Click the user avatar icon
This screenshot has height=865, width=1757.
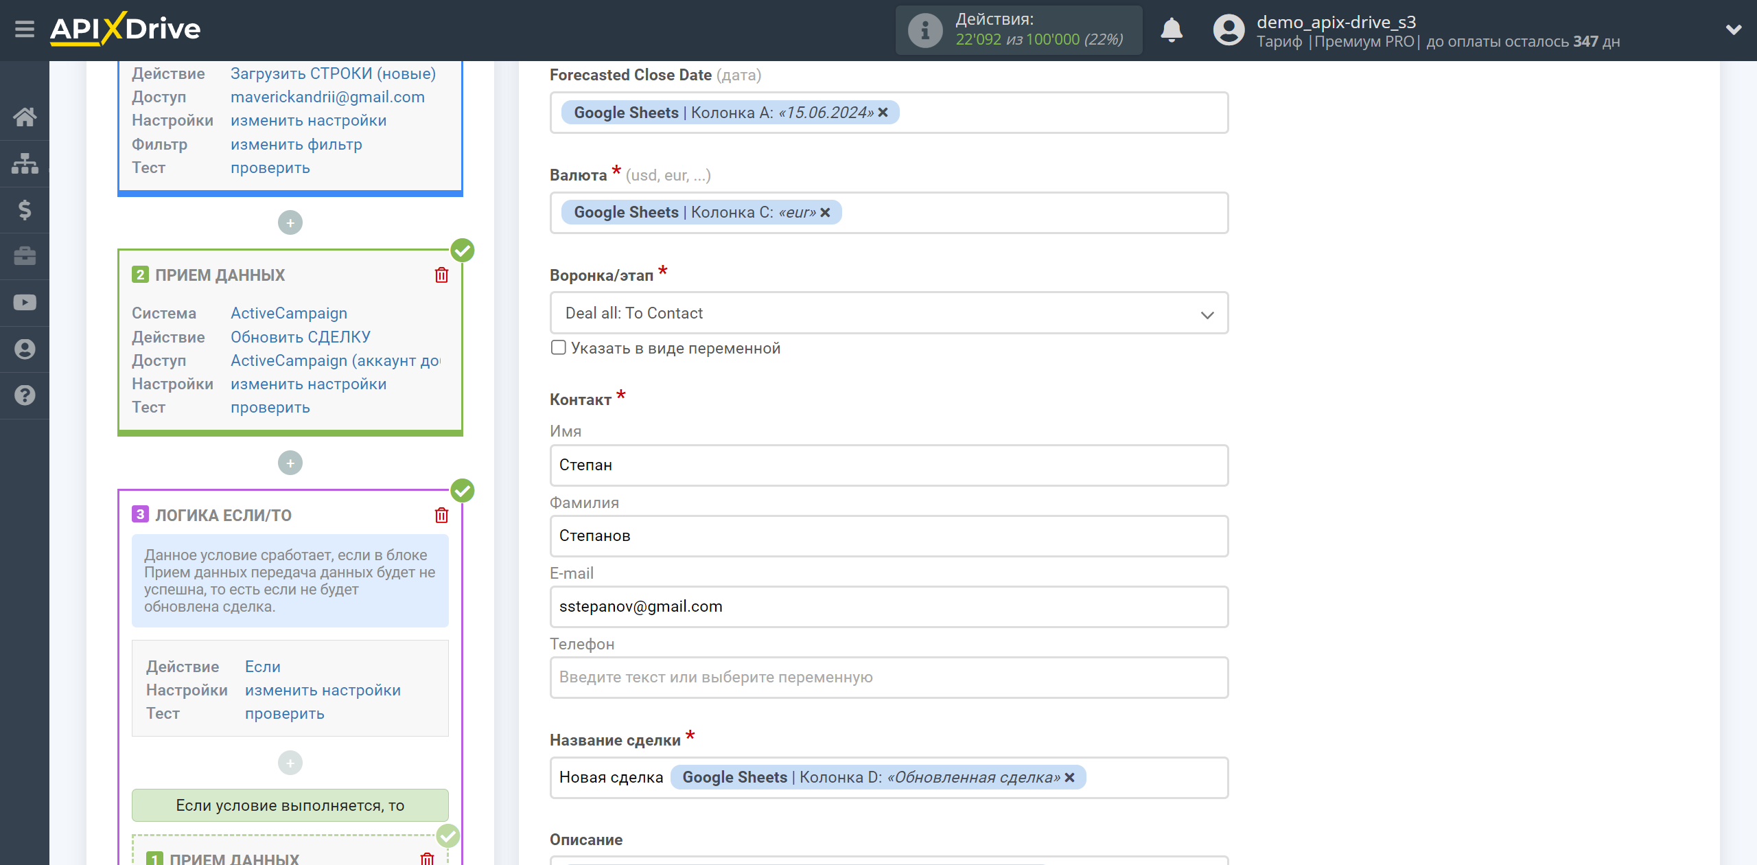click(1229, 30)
